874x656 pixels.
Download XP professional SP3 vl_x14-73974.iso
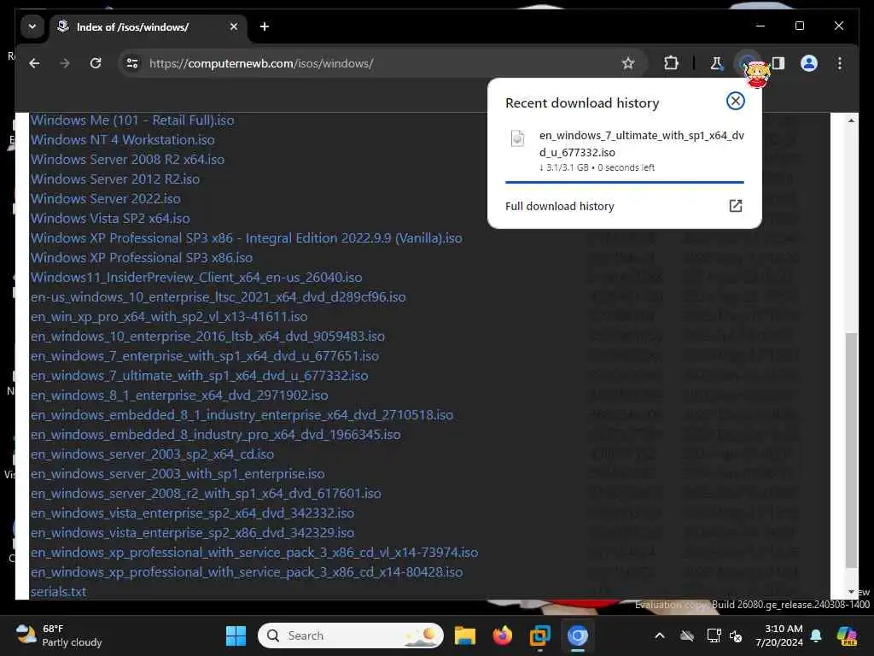coord(254,553)
